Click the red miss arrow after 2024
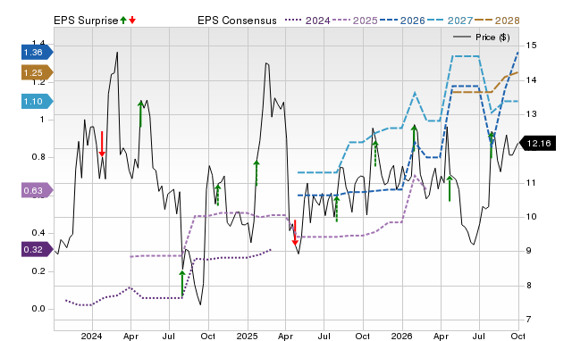 point(102,144)
